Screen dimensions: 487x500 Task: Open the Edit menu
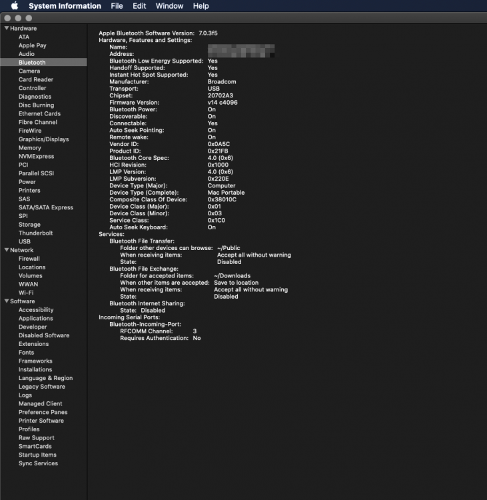click(139, 6)
